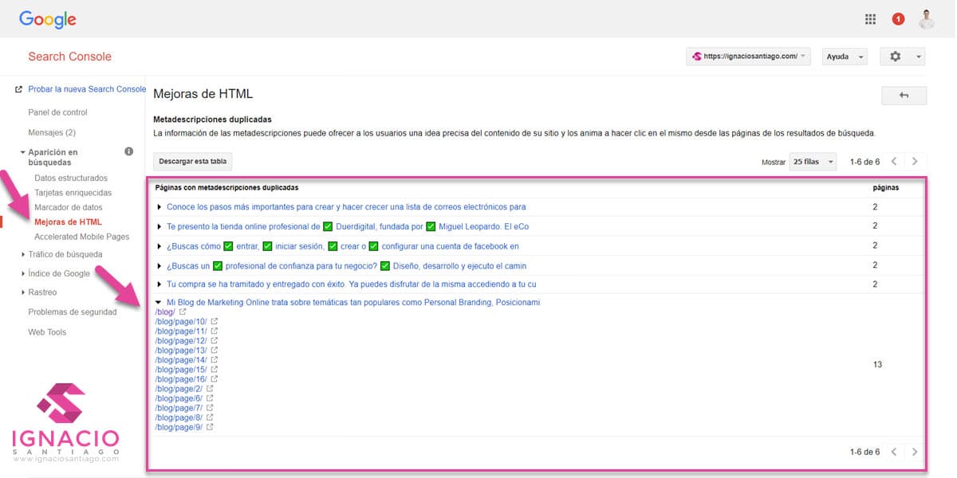Open the ignaciosantiago.com property selector

point(748,57)
